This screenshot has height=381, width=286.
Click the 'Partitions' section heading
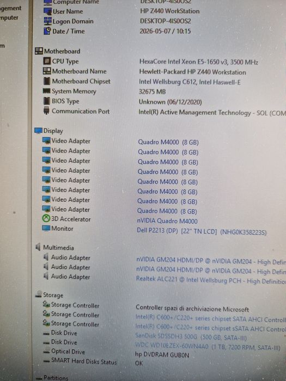(x=56, y=378)
